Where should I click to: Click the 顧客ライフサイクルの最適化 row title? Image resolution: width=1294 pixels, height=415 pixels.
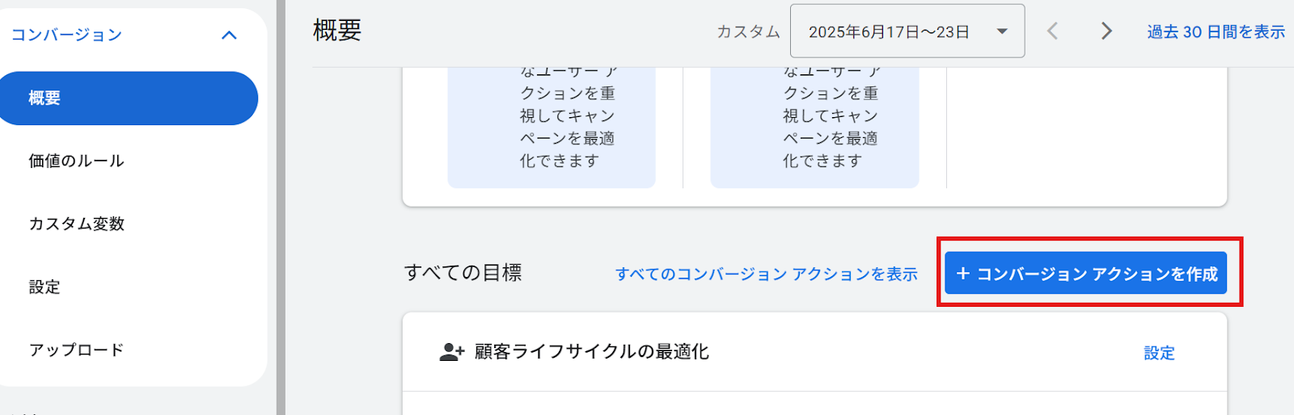[x=591, y=352]
